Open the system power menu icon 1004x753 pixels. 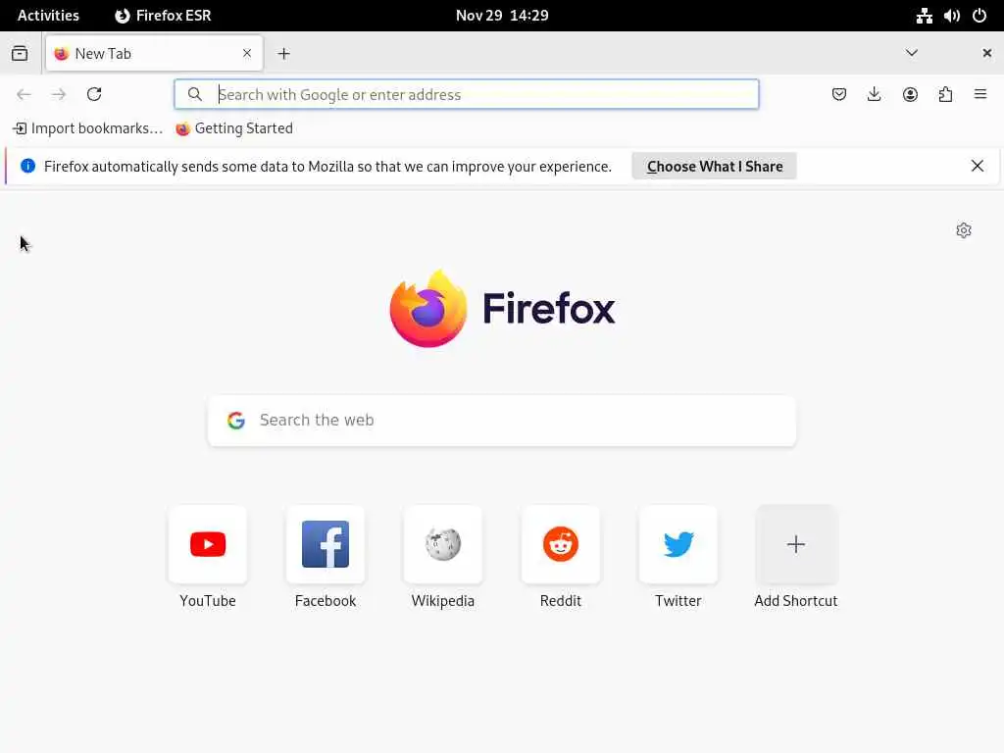[x=979, y=16]
